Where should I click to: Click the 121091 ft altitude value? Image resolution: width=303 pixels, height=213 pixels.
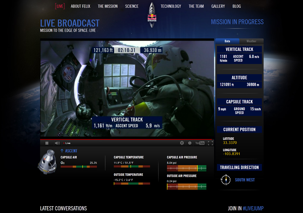[x=227, y=85]
